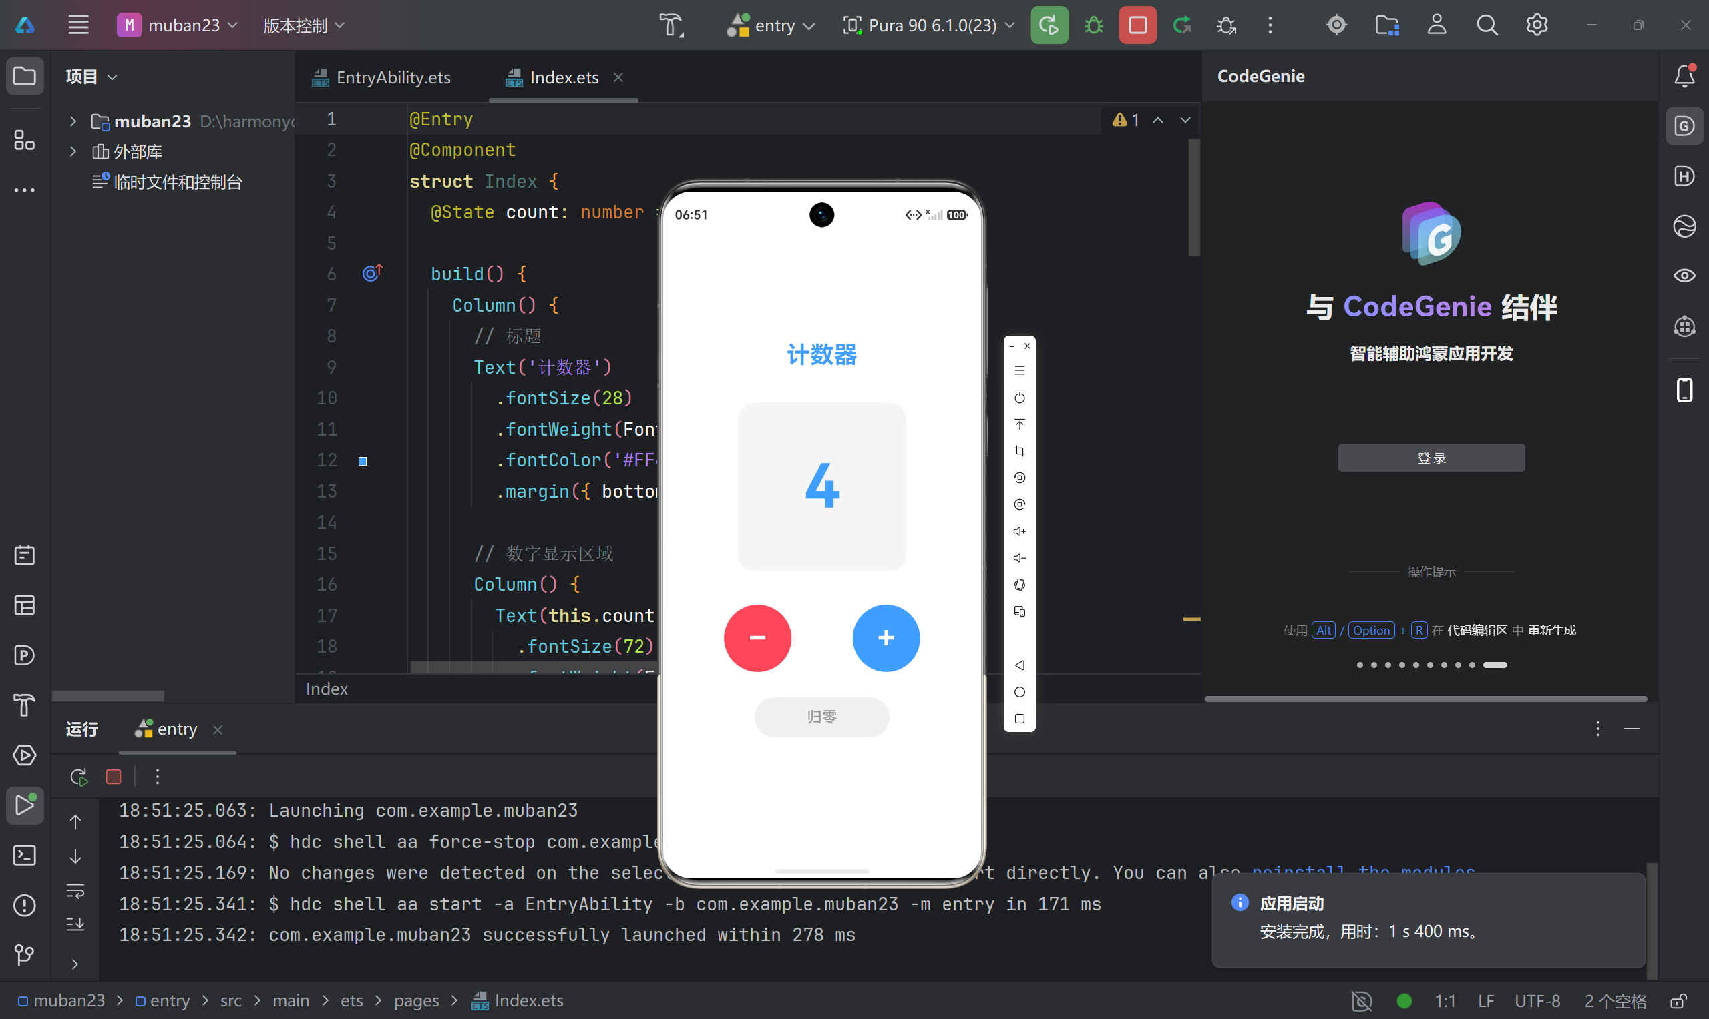
Task: Go to previous highlighted warning with the up chevron
Action: click(1158, 120)
